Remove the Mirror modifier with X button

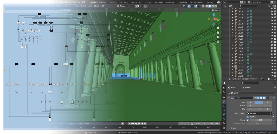point(270,98)
